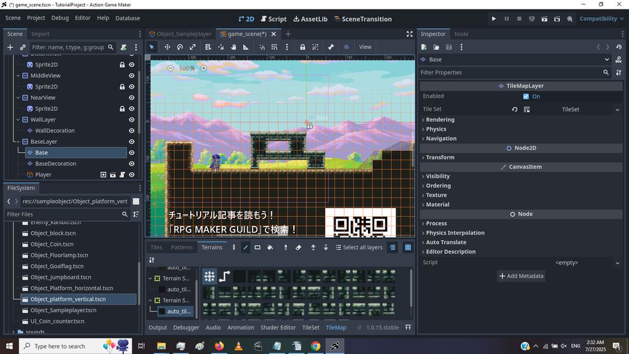The height and width of the screenshot is (354, 629).
Task: Choose the terrain Rectangle tool
Action: click(257, 247)
